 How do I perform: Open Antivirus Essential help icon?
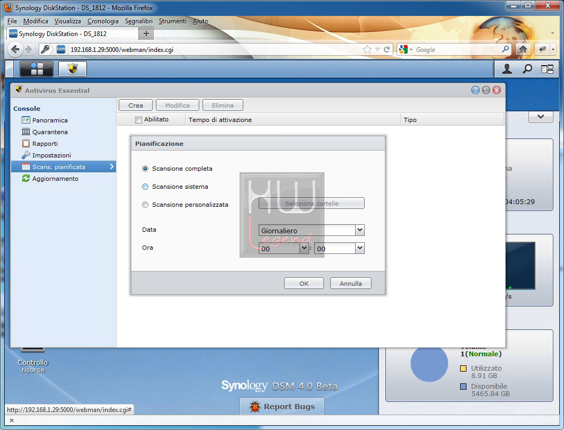point(475,90)
